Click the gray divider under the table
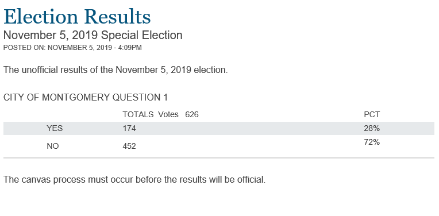 219,158
